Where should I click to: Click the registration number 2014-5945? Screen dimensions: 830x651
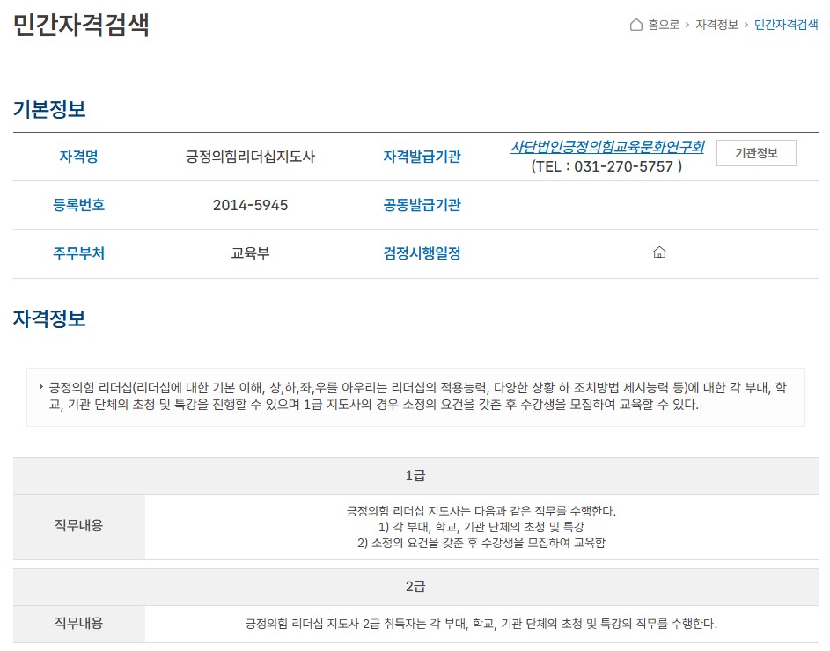[x=250, y=205]
